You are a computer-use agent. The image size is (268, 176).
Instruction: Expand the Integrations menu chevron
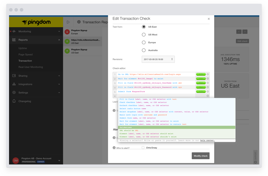[x=59, y=84]
